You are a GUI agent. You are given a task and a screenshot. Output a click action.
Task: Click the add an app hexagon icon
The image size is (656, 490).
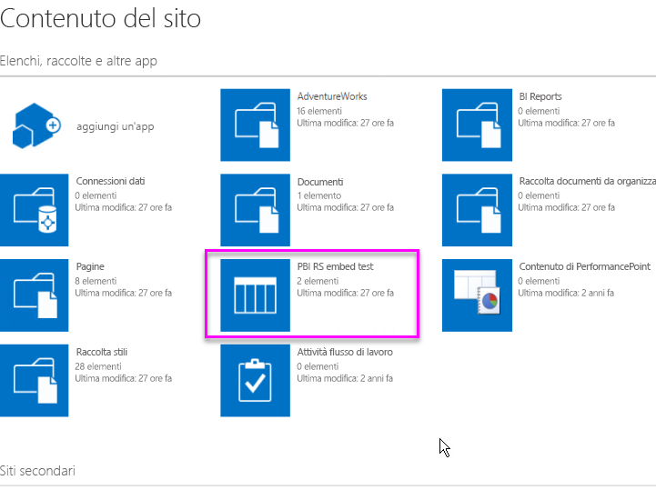point(36,125)
